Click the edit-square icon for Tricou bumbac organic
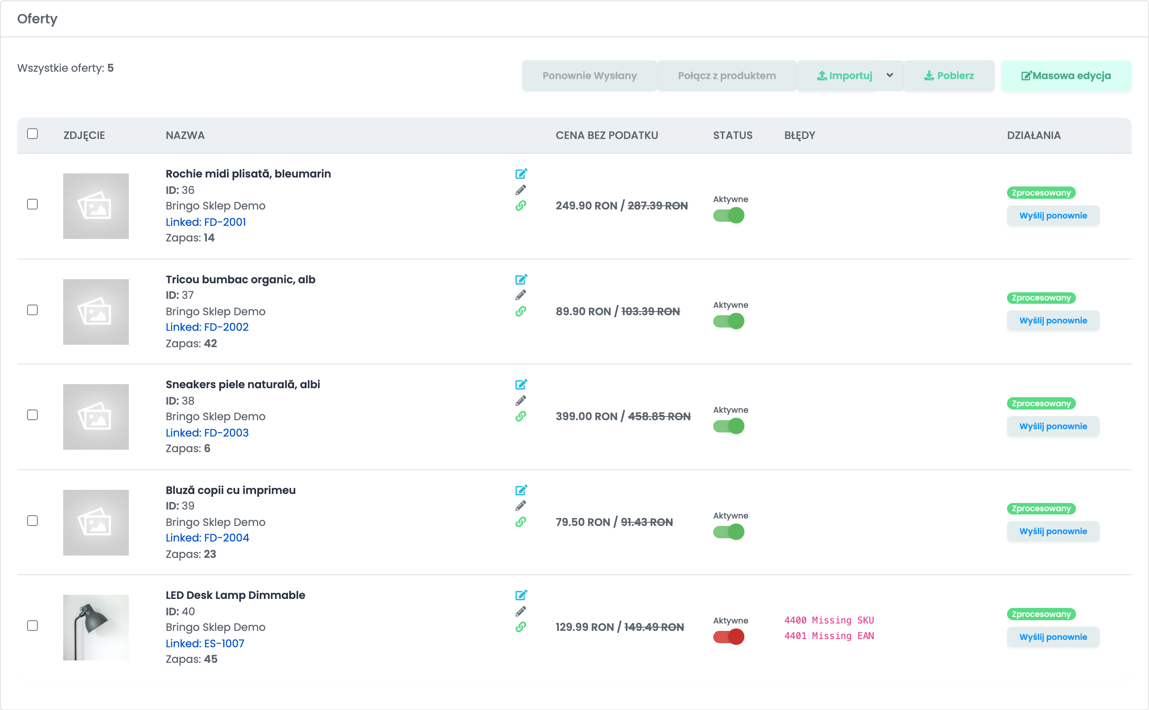The image size is (1149, 710). coord(521,280)
